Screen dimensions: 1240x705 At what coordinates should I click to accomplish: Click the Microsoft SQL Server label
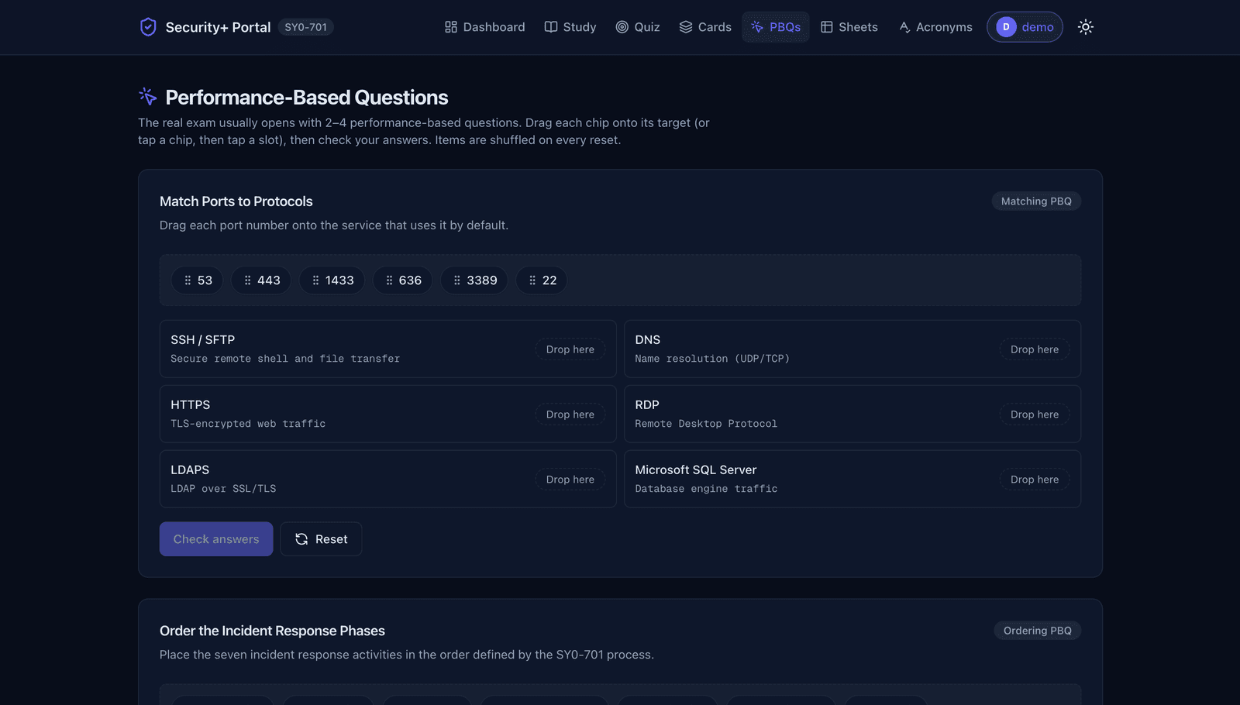pyautogui.click(x=696, y=470)
